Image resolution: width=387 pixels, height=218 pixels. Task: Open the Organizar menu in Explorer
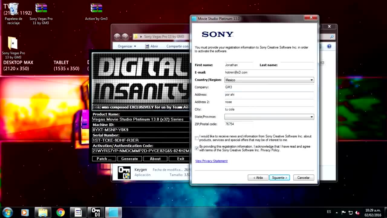coord(127,46)
